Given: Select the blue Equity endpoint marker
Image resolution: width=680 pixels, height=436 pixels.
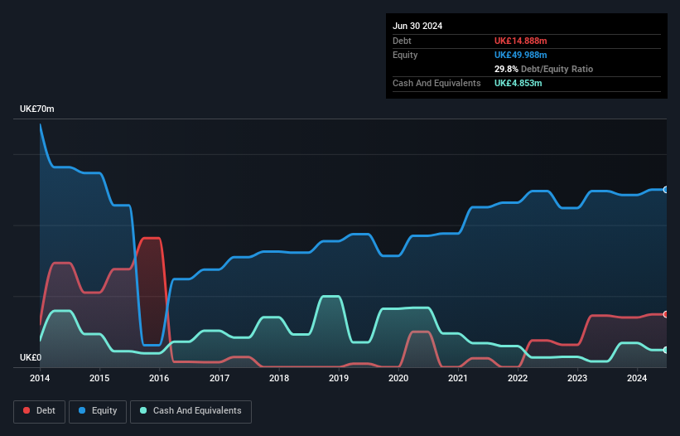Looking at the screenshot, I should 666,190.
